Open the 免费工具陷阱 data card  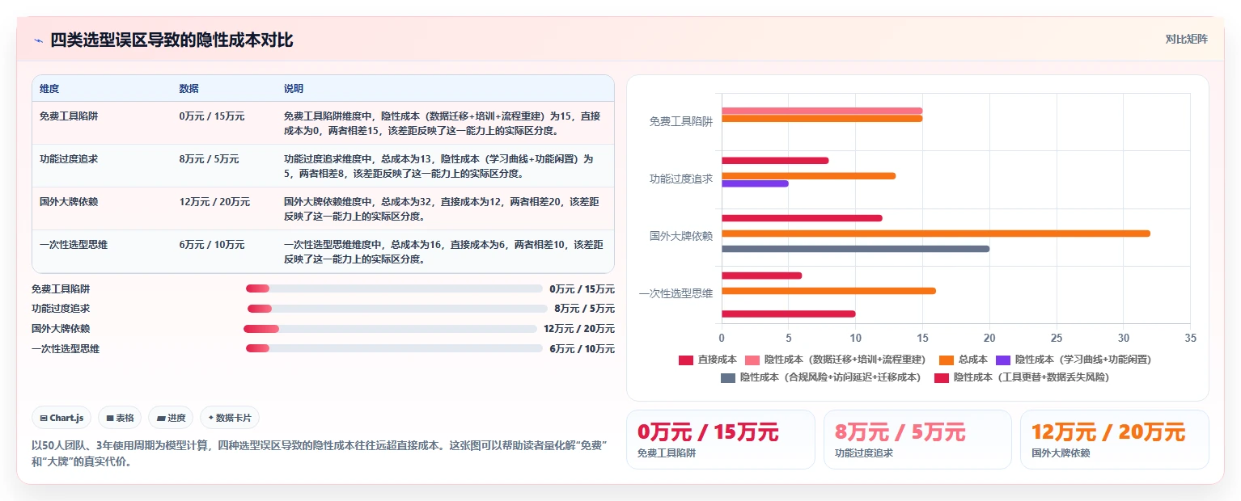[x=721, y=440]
